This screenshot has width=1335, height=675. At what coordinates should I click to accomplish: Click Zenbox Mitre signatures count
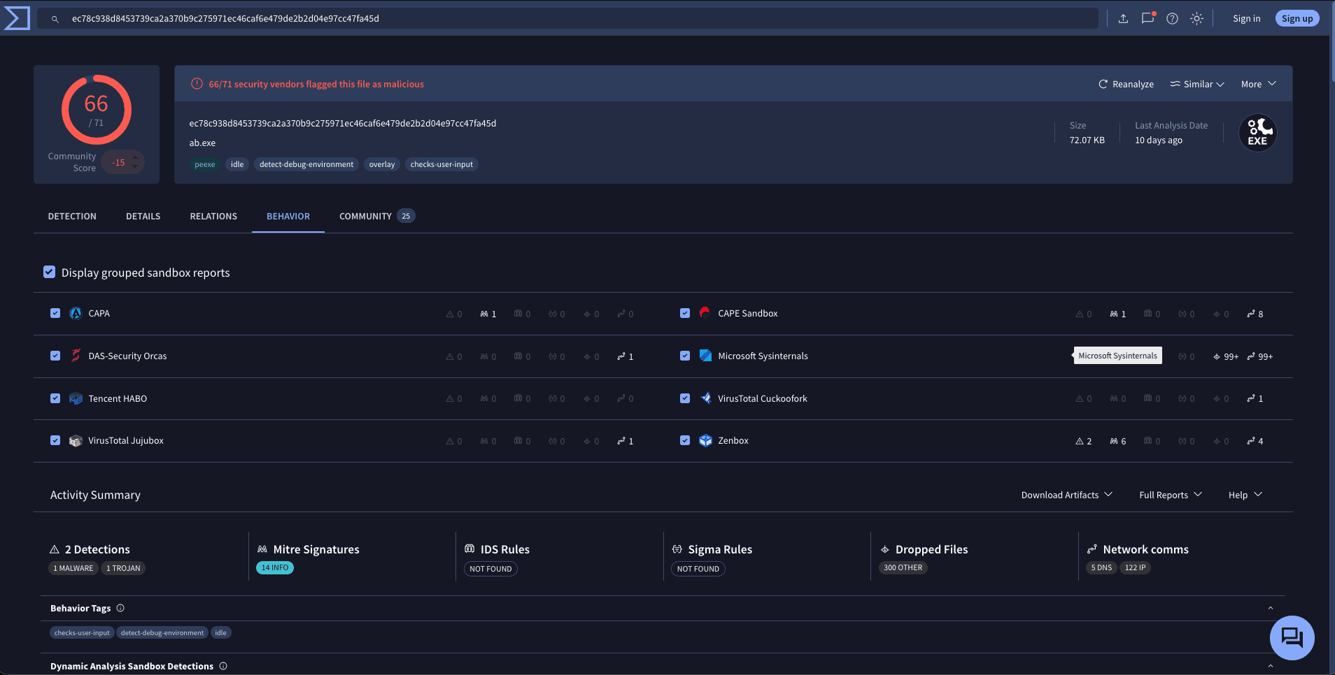click(x=1118, y=441)
